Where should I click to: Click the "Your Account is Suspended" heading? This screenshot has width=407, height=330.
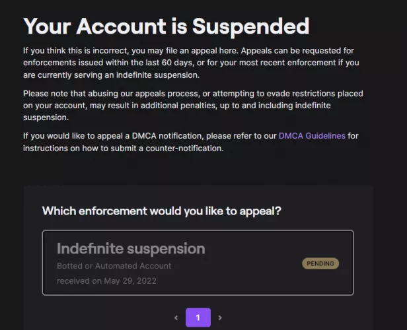(x=166, y=26)
